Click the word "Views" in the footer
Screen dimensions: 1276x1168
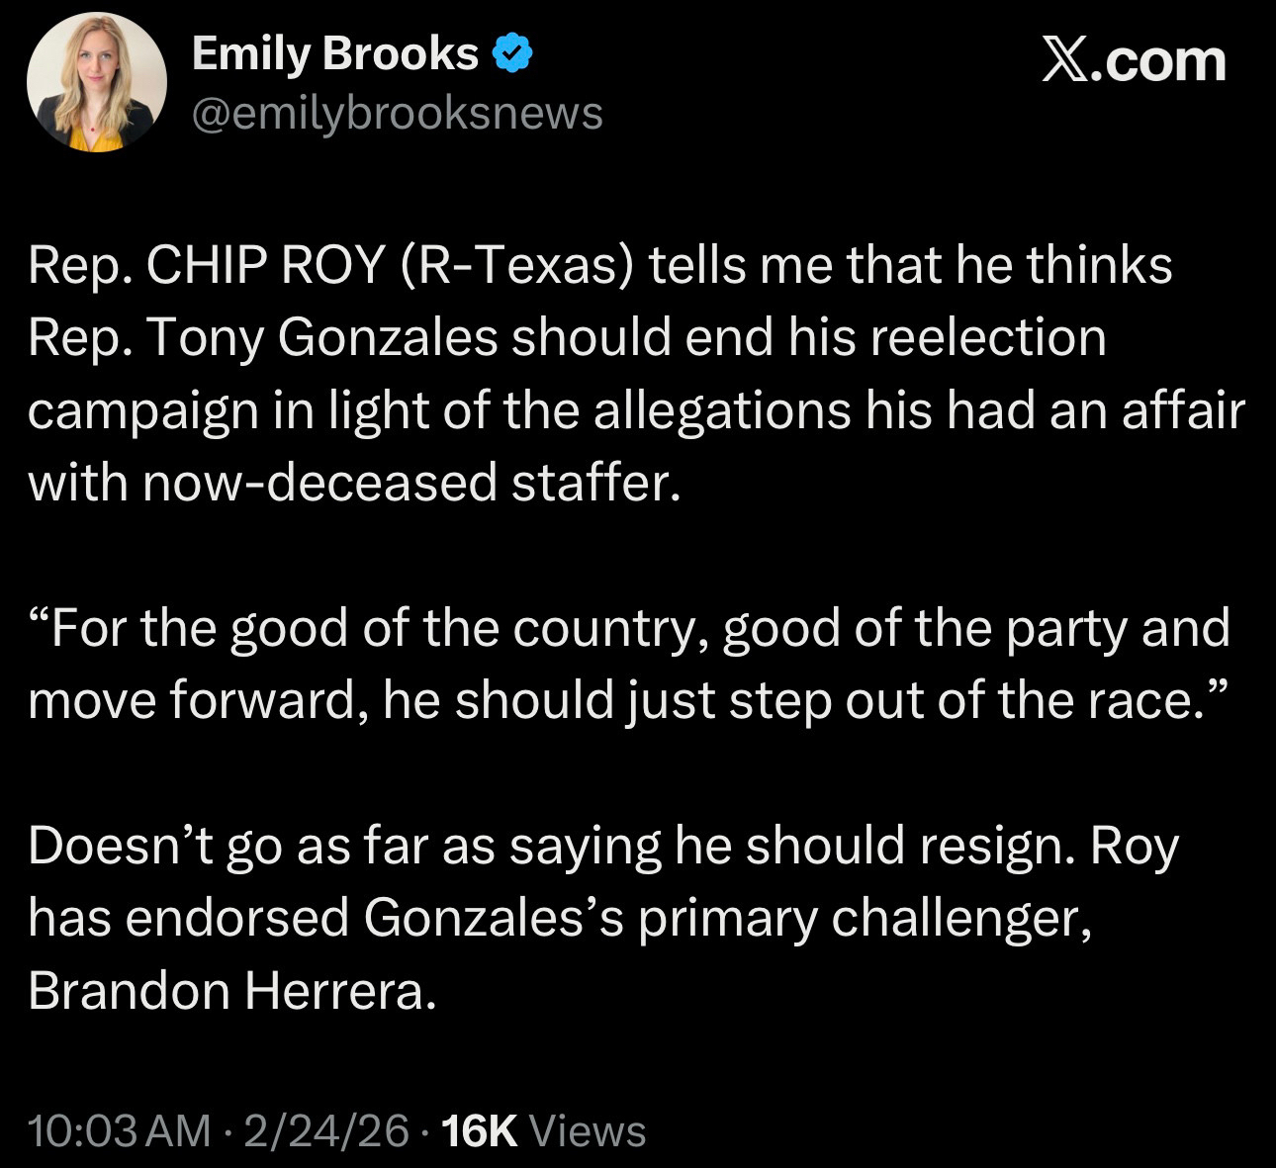[589, 1130]
